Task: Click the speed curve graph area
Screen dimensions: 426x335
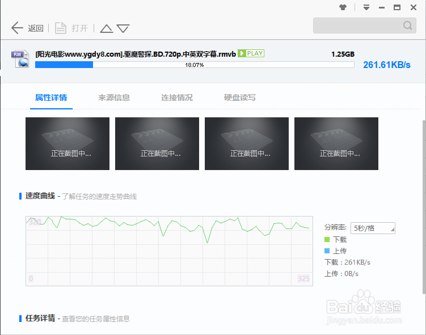Action: click(x=169, y=251)
